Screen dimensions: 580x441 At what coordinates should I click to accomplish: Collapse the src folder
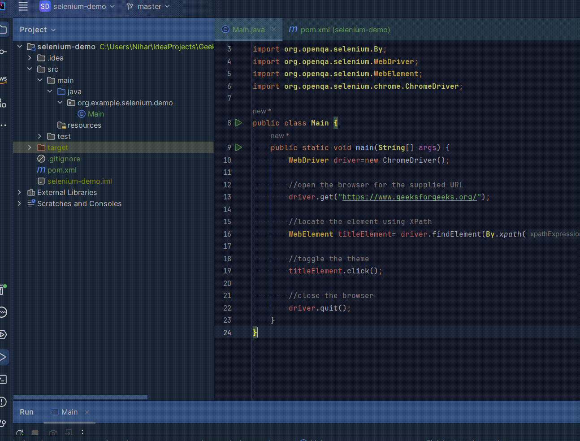coord(30,69)
